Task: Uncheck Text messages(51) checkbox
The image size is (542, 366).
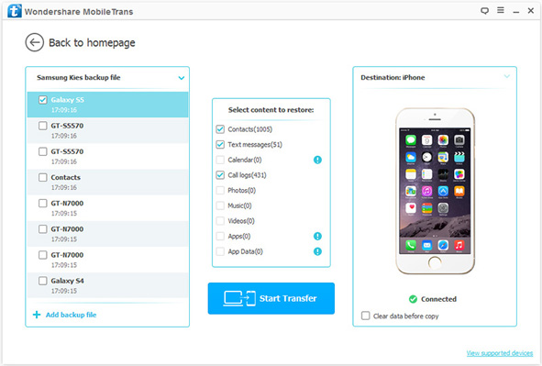Action: tap(220, 144)
